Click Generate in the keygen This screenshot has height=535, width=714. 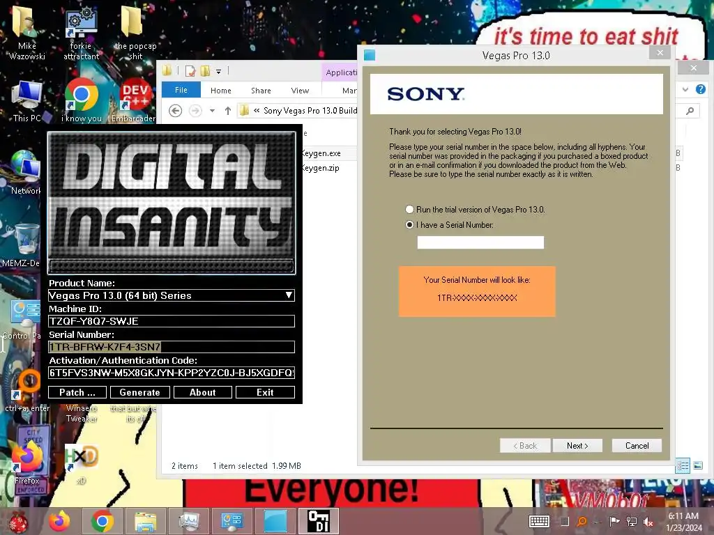(x=139, y=392)
